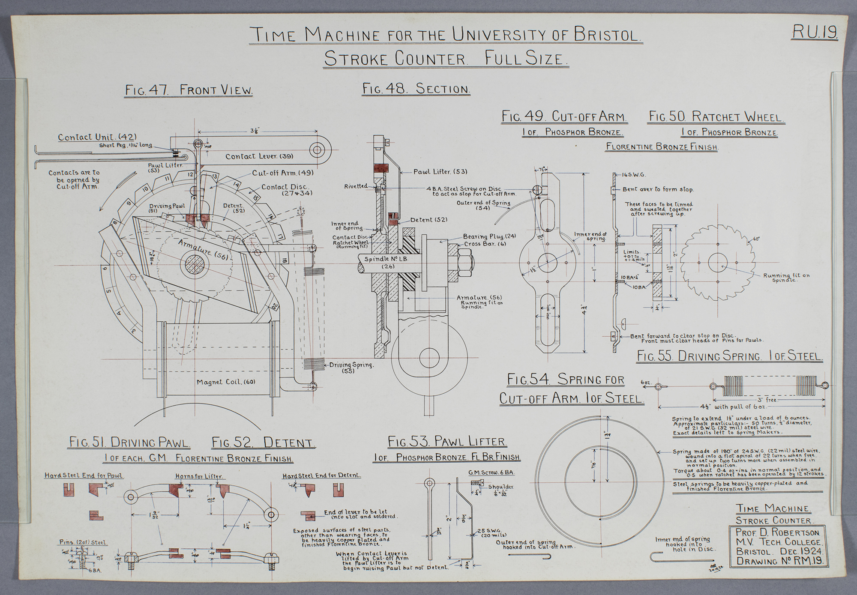Click the 'Fig. 47. Front View' heading

tap(189, 90)
